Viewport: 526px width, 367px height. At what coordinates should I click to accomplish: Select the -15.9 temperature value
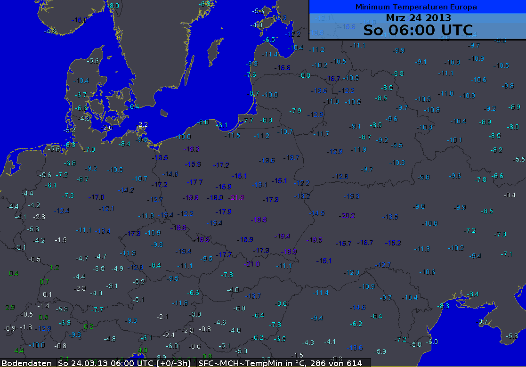point(245,239)
